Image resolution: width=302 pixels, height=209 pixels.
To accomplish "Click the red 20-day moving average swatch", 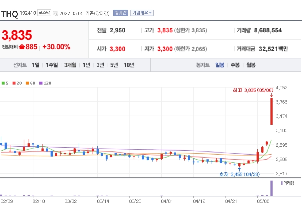I will click(14, 83).
